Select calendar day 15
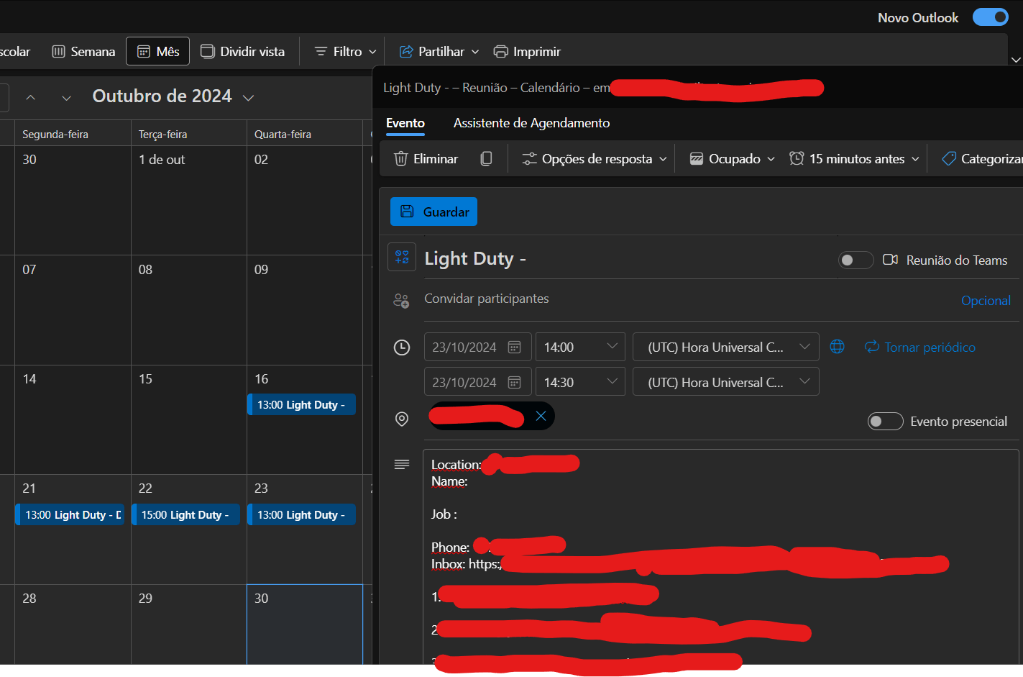Viewport: 1023px width, 677px height. pos(188,420)
